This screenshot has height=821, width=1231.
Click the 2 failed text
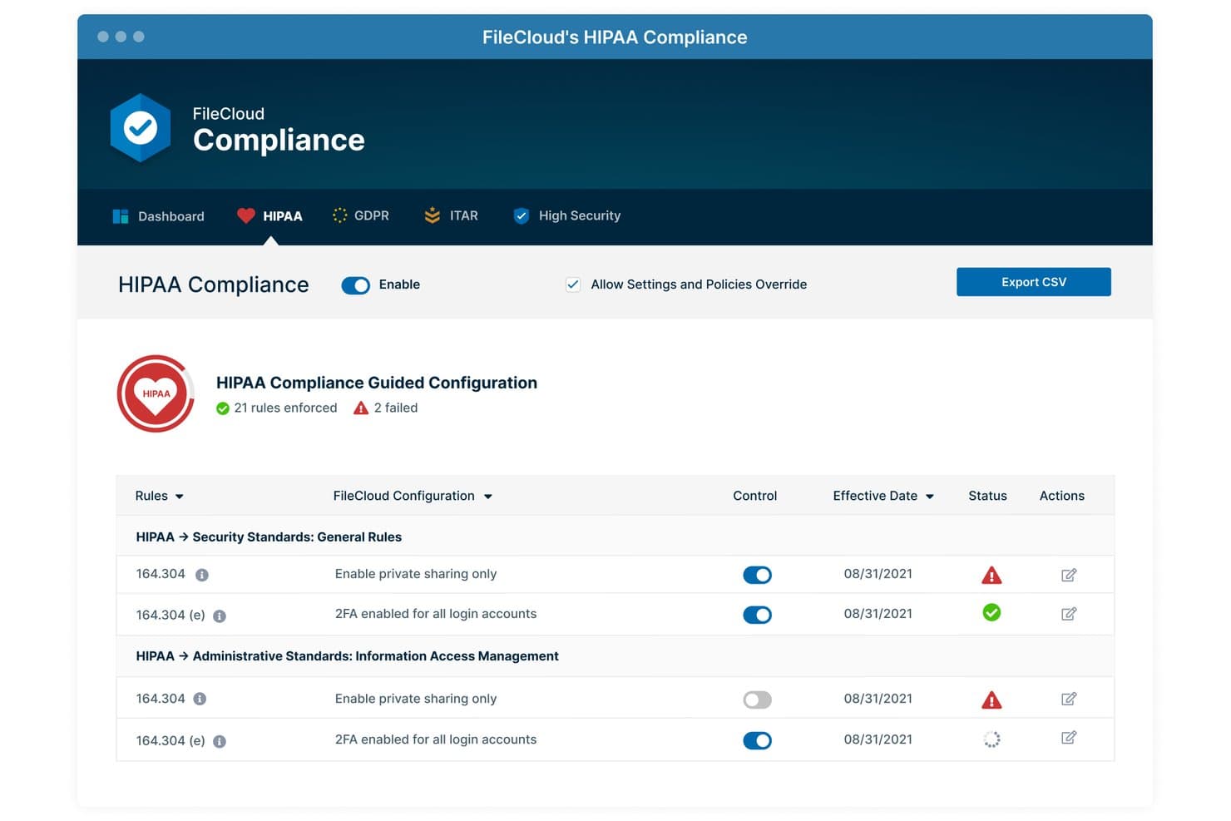pyautogui.click(x=396, y=408)
